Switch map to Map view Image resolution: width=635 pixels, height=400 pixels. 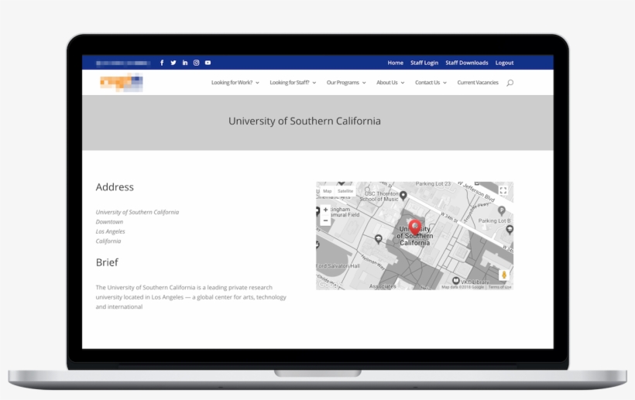pyautogui.click(x=328, y=191)
